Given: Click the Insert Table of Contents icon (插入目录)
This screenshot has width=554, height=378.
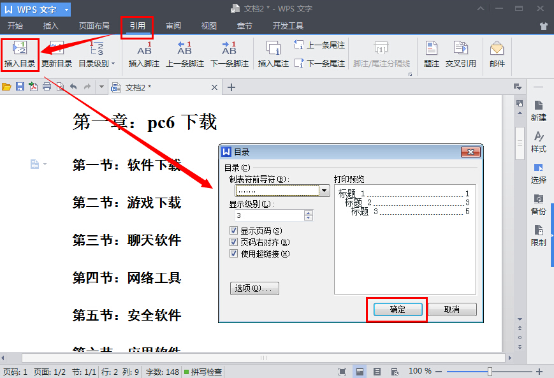Looking at the screenshot, I should coord(20,54).
